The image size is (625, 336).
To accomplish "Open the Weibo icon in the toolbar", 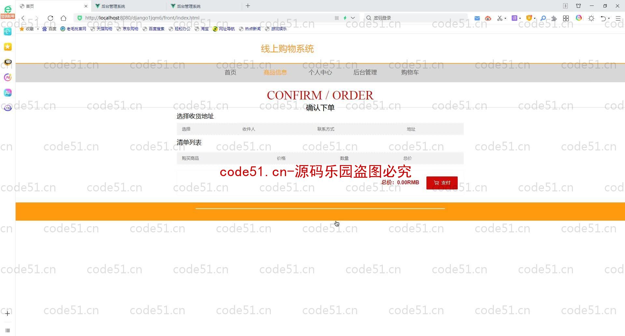I will point(488,18).
